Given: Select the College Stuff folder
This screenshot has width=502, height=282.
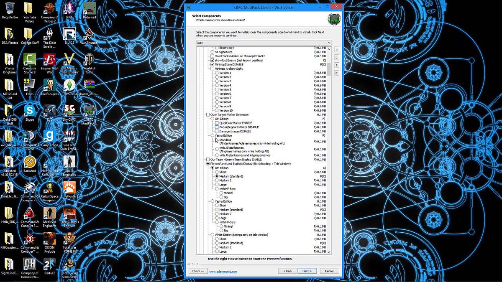Looking at the screenshot, I should point(30,36).
